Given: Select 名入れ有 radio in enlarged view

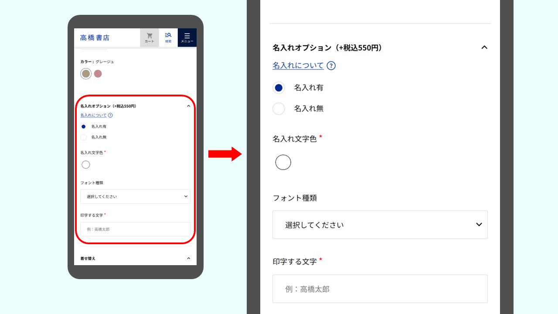Looking at the screenshot, I should [x=279, y=88].
